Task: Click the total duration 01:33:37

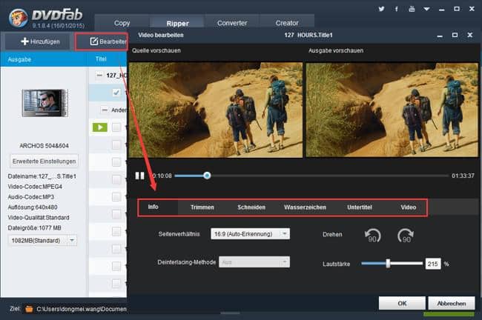Action: [x=463, y=176]
